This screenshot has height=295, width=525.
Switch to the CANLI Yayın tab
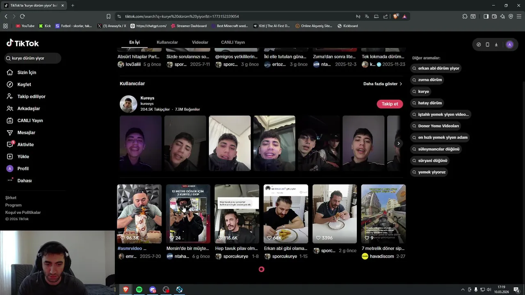tap(233, 42)
